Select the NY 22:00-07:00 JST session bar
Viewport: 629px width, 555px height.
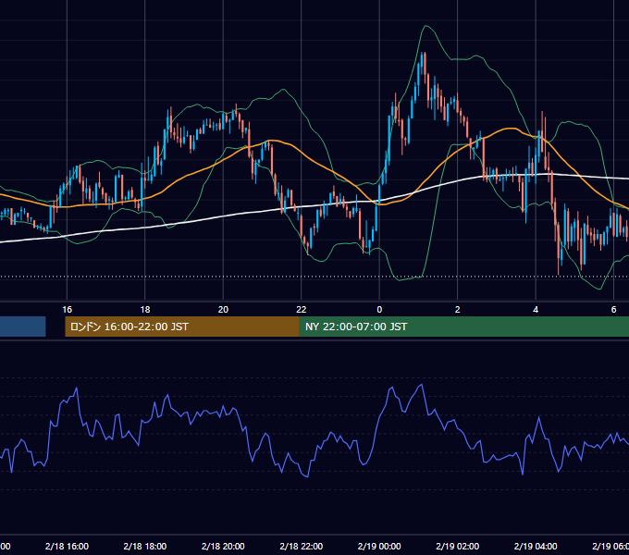click(464, 327)
